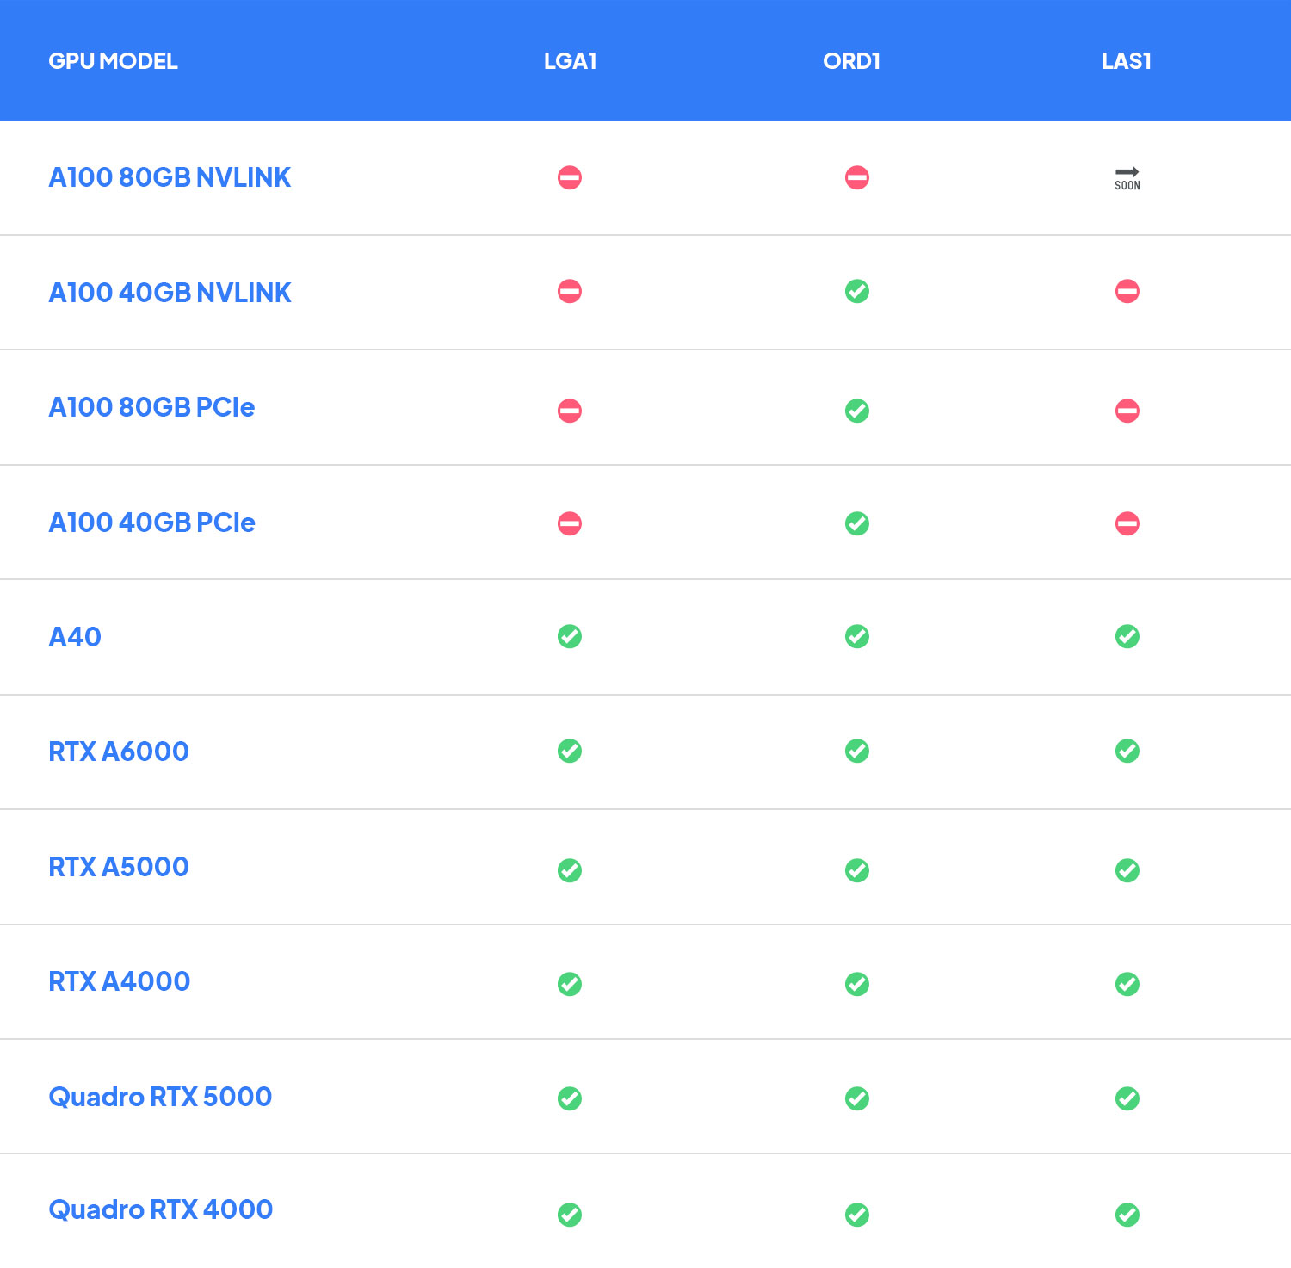Click the A100 80GB PCIe LGA1 unavailable icon

(570, 411)
